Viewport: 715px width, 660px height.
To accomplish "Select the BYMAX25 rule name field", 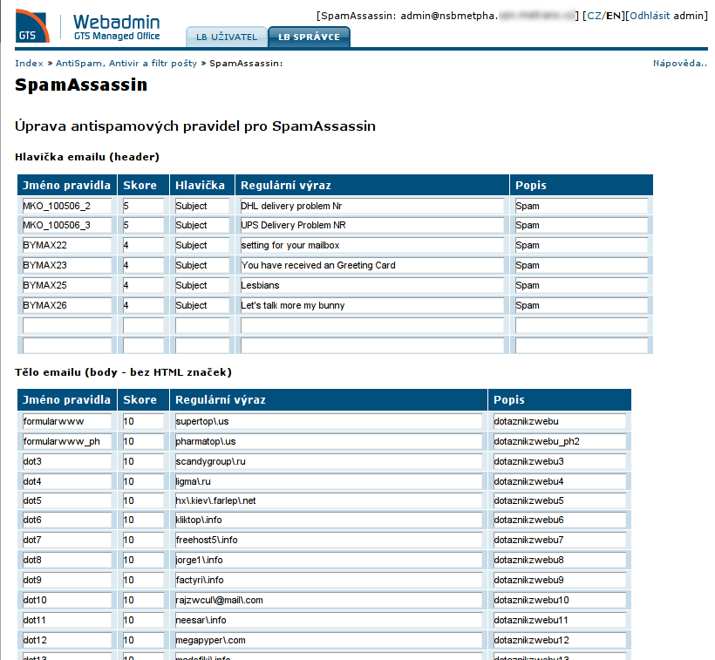I will tap(67, 285).
